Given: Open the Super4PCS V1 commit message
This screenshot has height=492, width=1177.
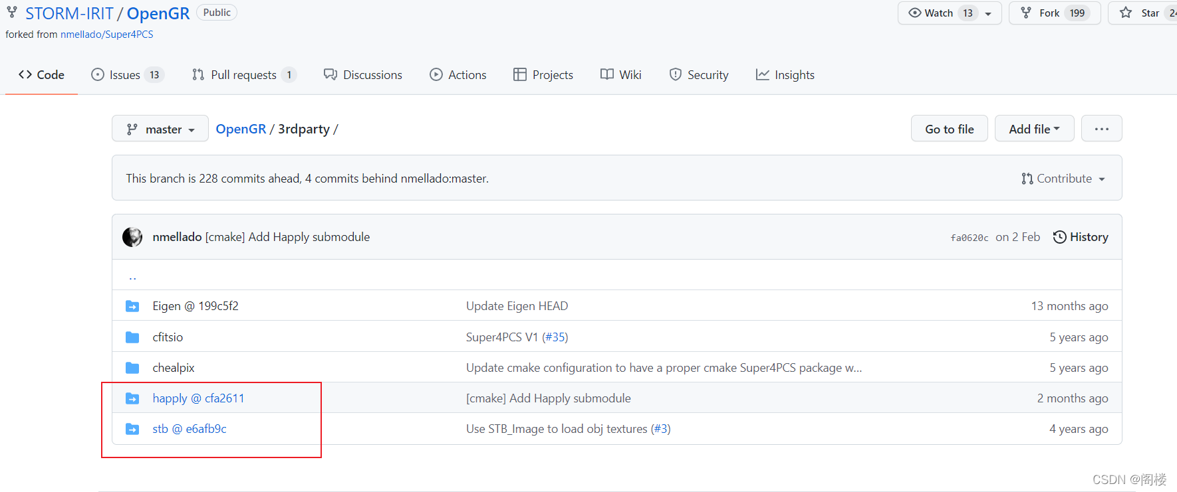Looking at the screenshot, I should [502, 337].
